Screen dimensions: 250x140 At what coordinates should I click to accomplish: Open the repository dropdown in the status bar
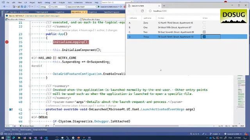point(233,134)
